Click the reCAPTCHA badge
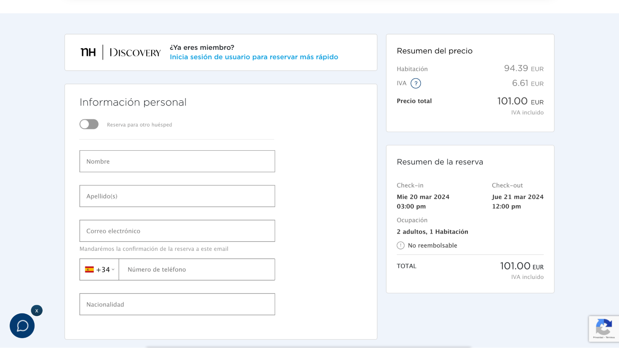 604,329
